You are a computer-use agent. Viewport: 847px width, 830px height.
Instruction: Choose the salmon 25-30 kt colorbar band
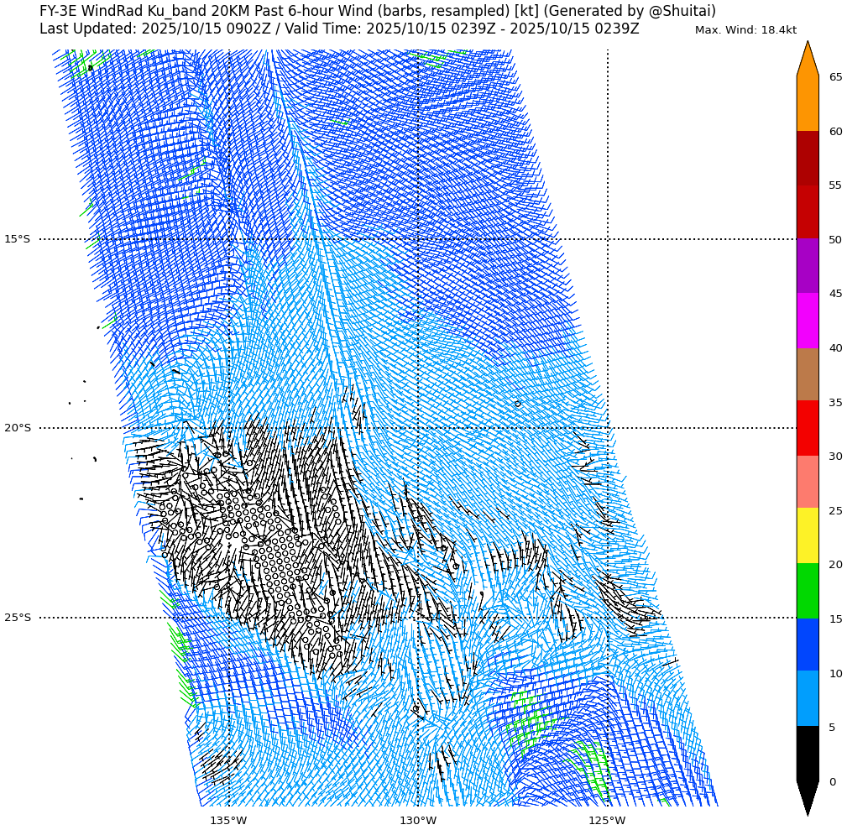pos(807,482)
